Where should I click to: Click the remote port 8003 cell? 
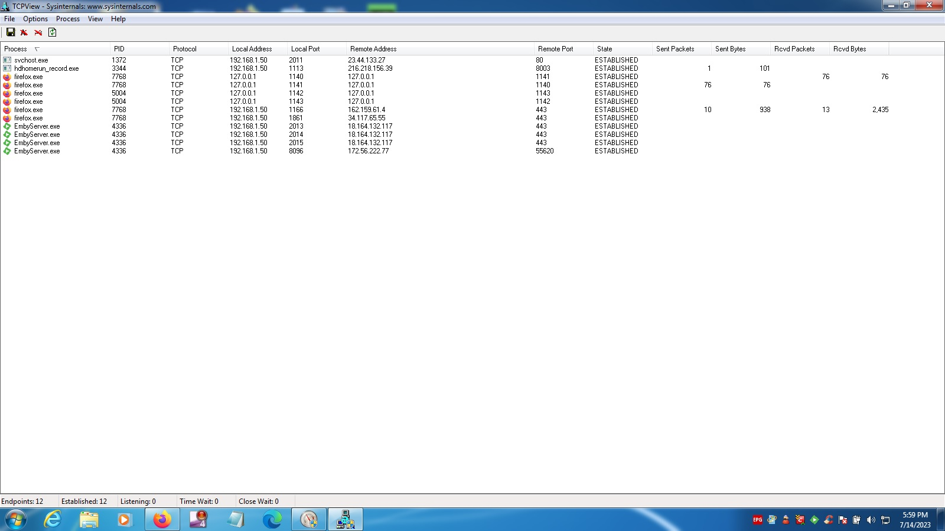click(x=543, y=68)
